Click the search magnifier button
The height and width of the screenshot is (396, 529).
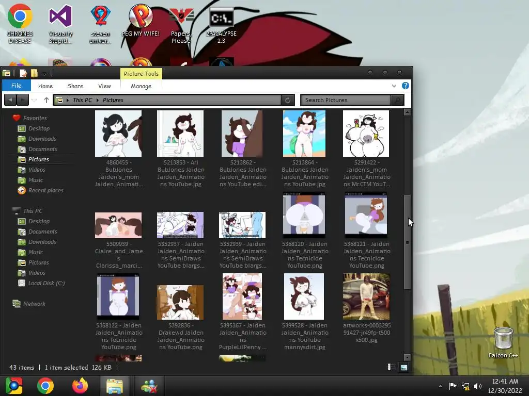point(397,100)
